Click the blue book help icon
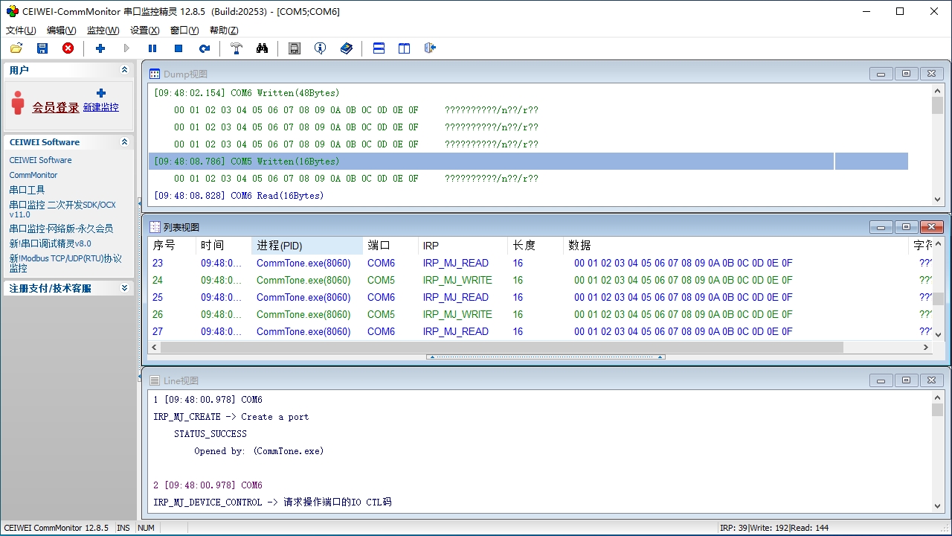This screenshot has width=952, height=536. 347,48
